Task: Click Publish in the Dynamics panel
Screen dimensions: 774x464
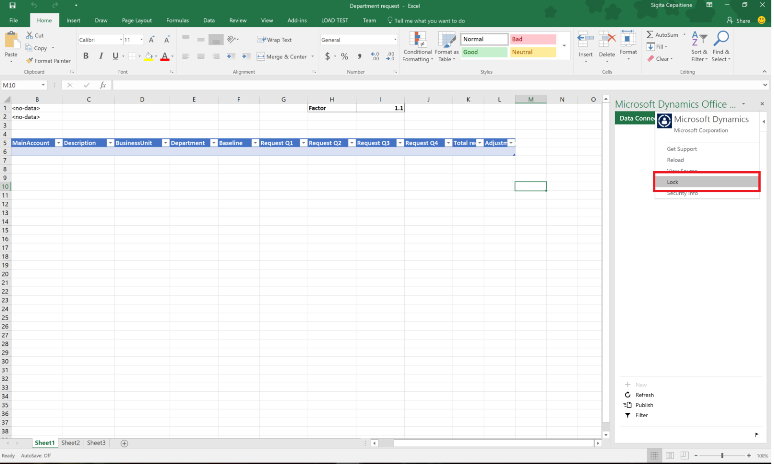Action: click(x=642, y=405)
